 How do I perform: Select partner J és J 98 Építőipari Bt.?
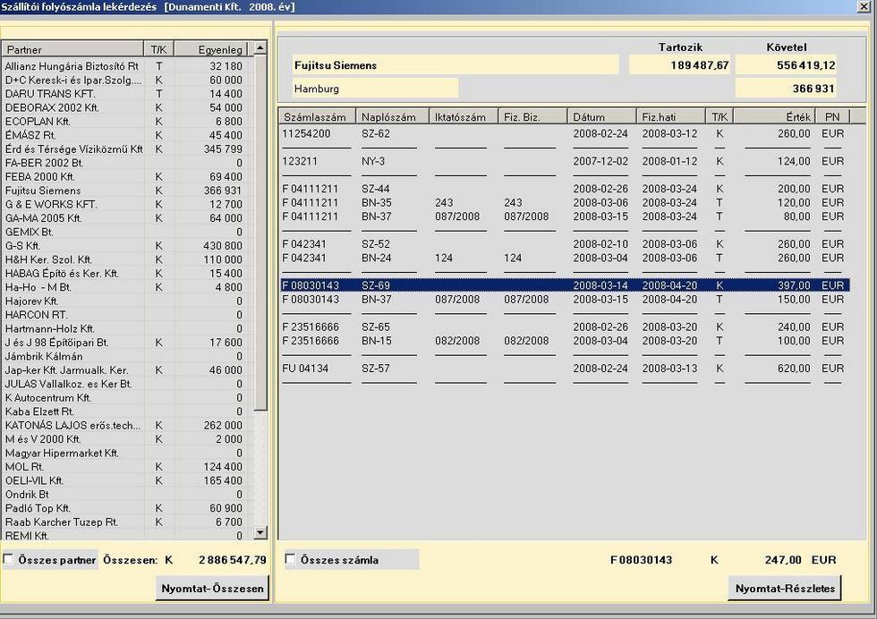pos(127,343)
